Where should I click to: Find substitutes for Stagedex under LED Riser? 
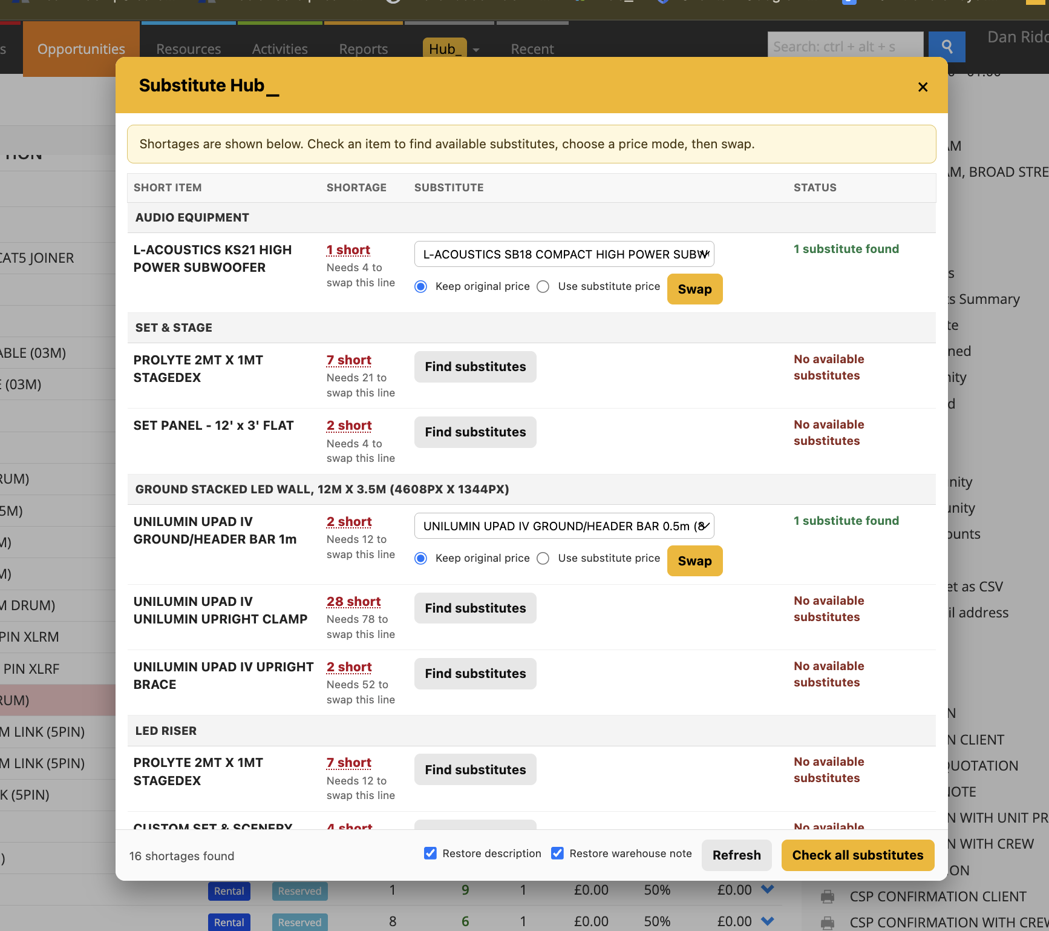[475, 770]
